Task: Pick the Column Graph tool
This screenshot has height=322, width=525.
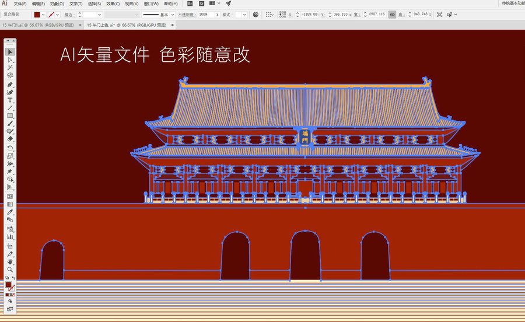Action: (10, 237)
